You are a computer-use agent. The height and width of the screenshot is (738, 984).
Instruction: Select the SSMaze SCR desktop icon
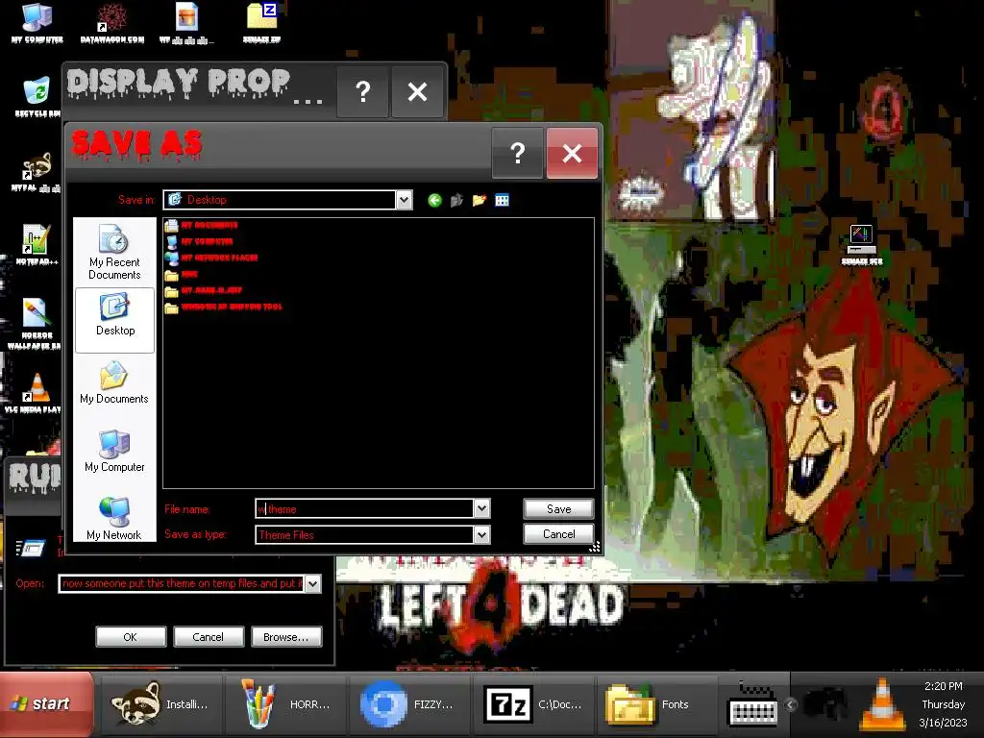(x=862, y=245)
